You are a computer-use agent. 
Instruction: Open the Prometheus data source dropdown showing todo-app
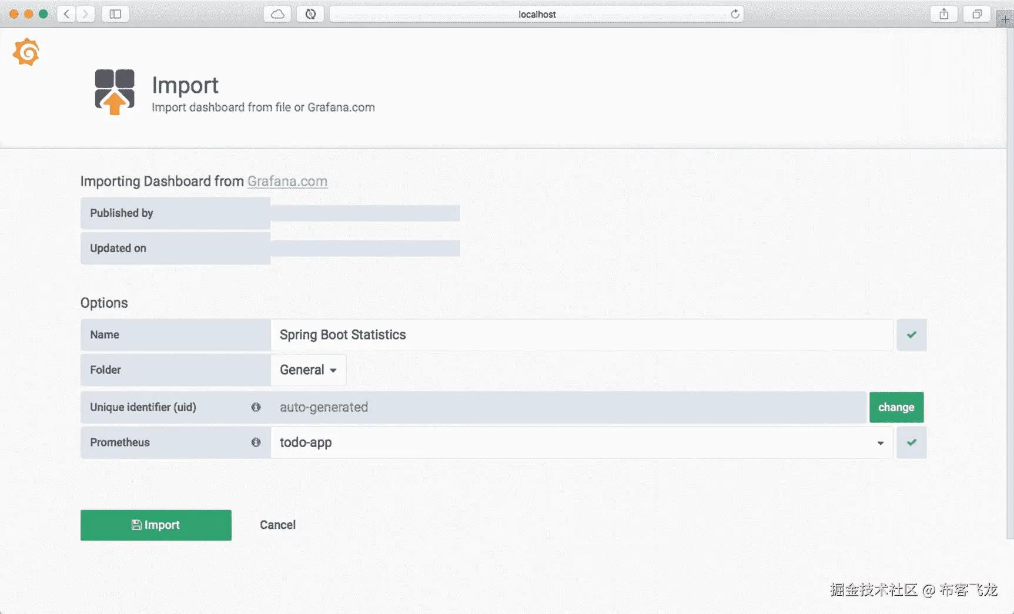(582, 442)
